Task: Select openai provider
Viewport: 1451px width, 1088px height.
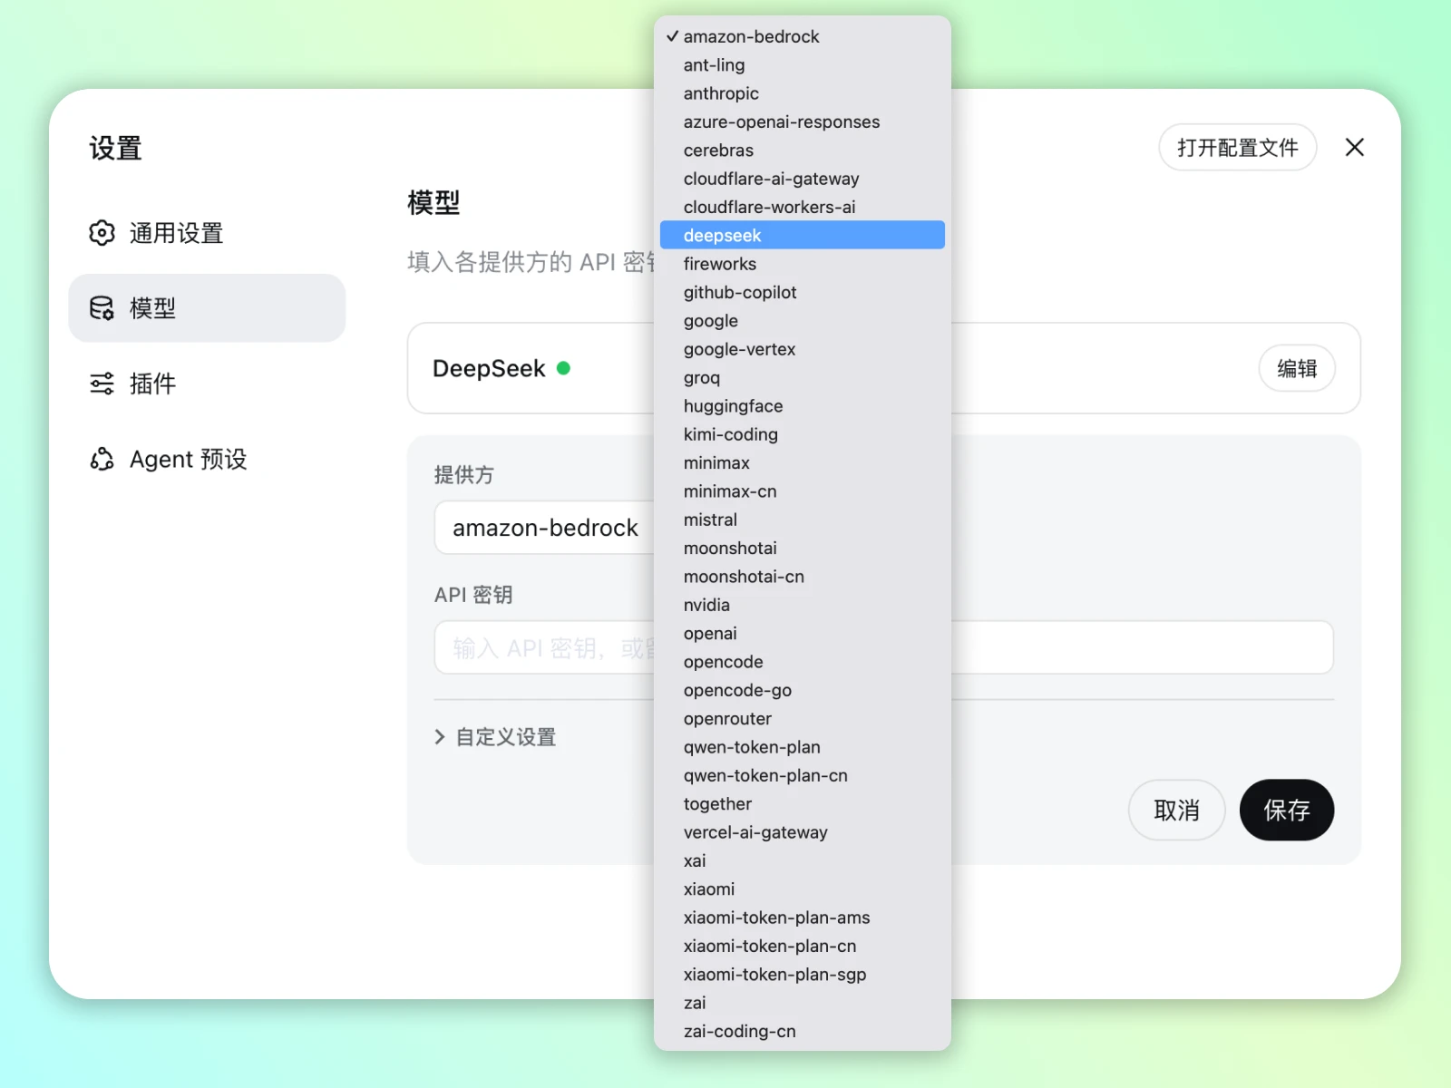Action: pos(803,633)
